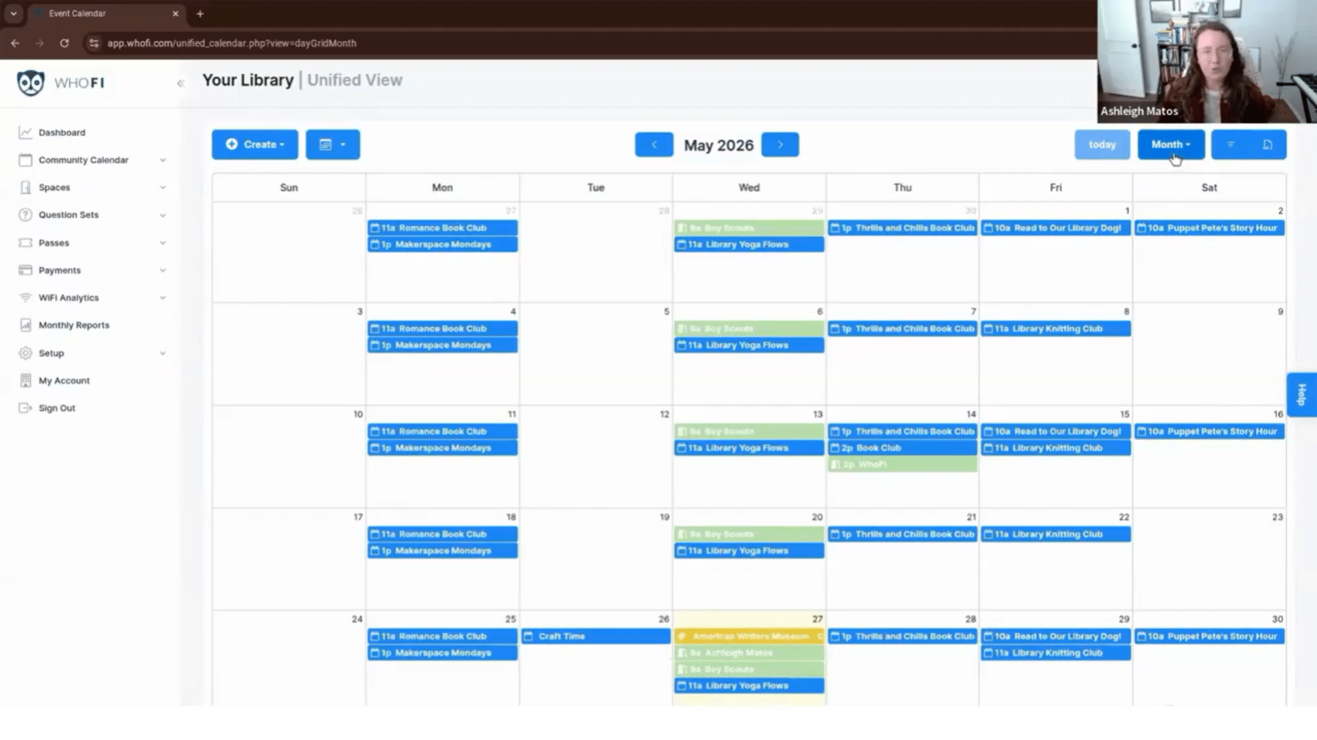
Task: Open Monthly Reports in the sidebar
Action: click(74, 325)
